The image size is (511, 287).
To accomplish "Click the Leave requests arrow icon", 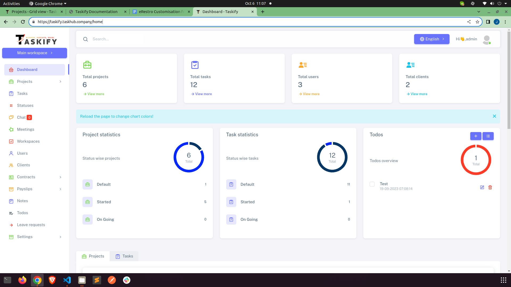I will (x=11, y=225).
